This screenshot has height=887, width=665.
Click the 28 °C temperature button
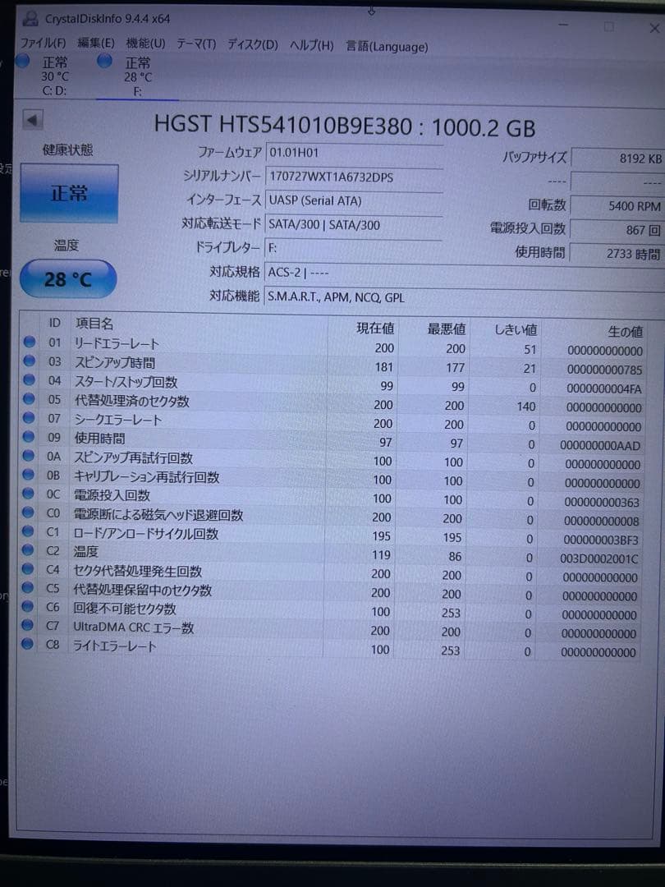pyautogui.click(x=68, y=279)
